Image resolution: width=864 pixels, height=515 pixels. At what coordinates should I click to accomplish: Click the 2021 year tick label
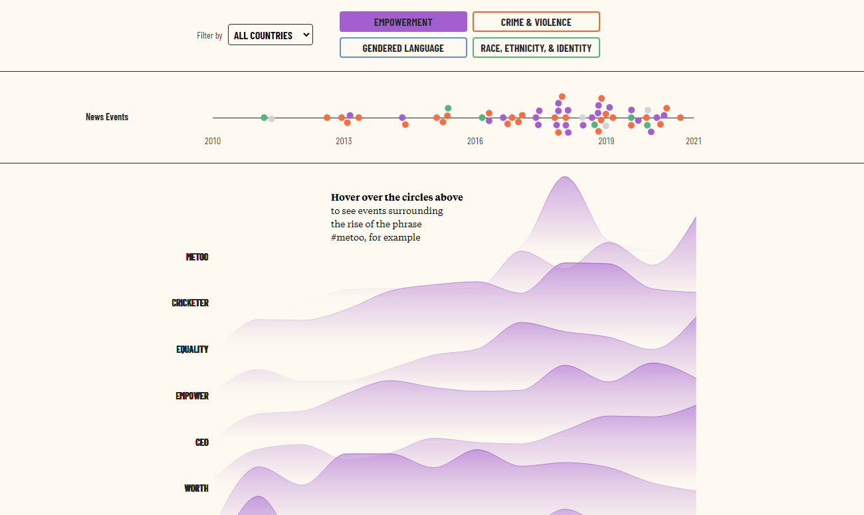tap(694, 141)
